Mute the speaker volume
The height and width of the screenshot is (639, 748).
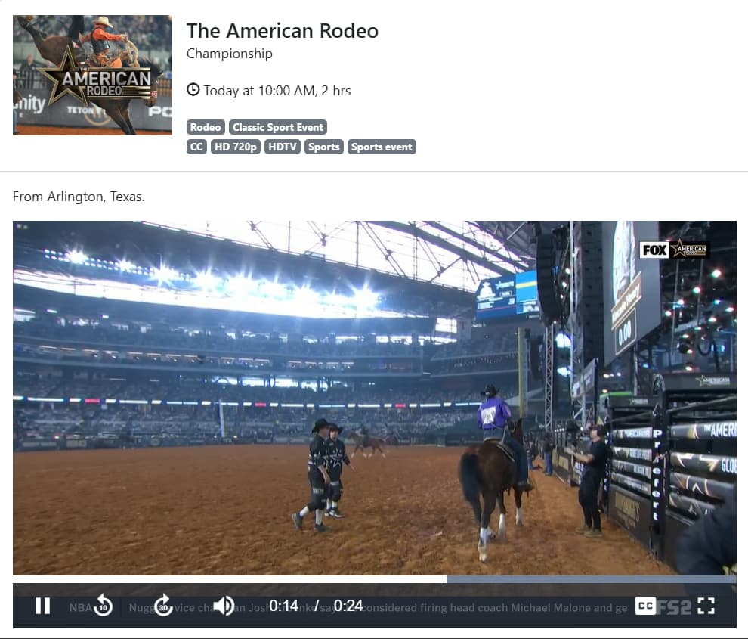pos(224,606)
